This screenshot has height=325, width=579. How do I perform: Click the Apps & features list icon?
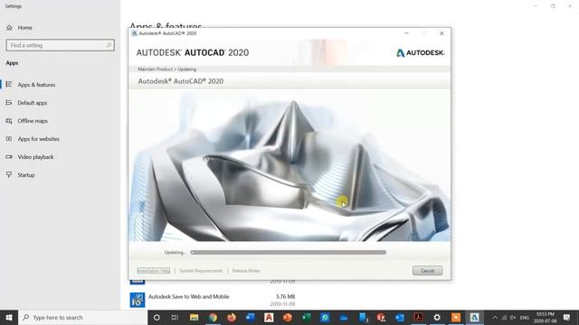tap(9, 84)
